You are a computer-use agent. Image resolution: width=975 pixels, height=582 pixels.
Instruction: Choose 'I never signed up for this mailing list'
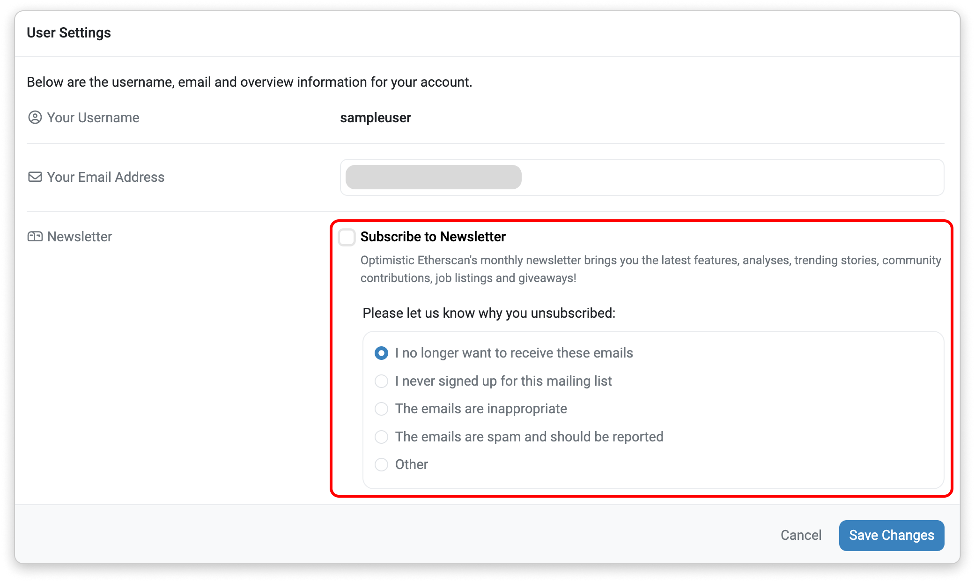(x=381, y=381)
